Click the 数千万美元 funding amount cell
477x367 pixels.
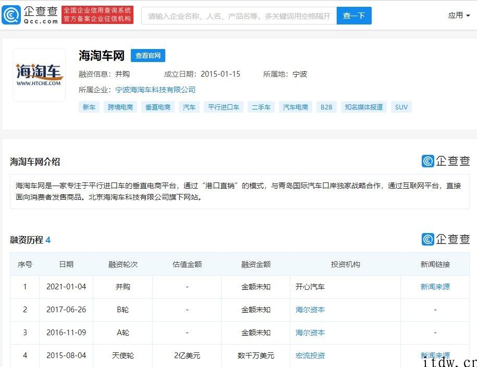click(255, 356)
